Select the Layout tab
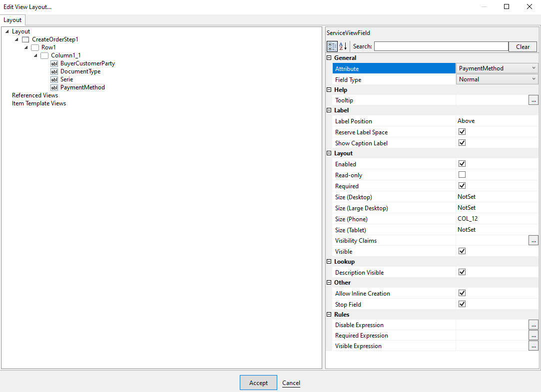The image size is (541, 392). [x=12, y=20]
